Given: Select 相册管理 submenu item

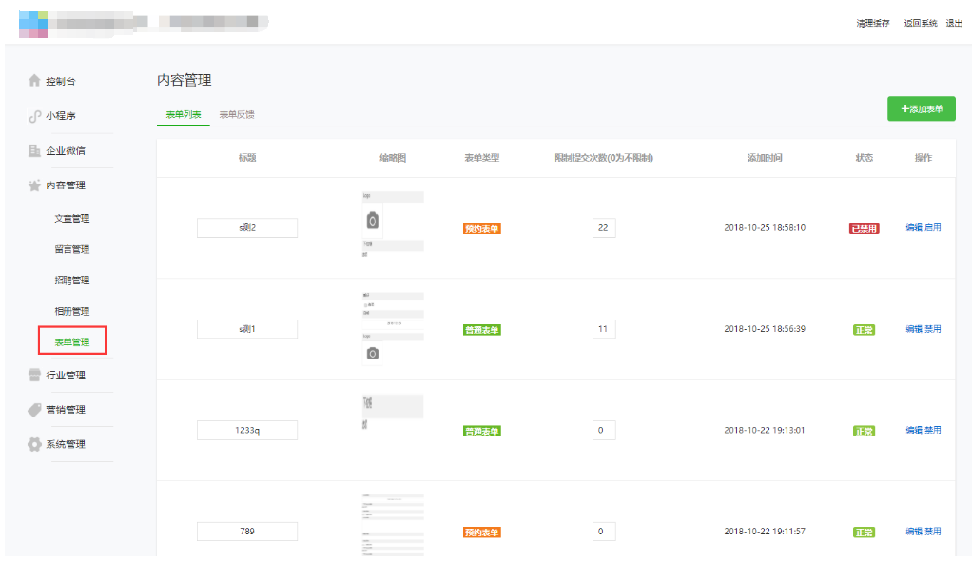Looking at the screenshot, I should pyautogui.click(x=72, y=311).
